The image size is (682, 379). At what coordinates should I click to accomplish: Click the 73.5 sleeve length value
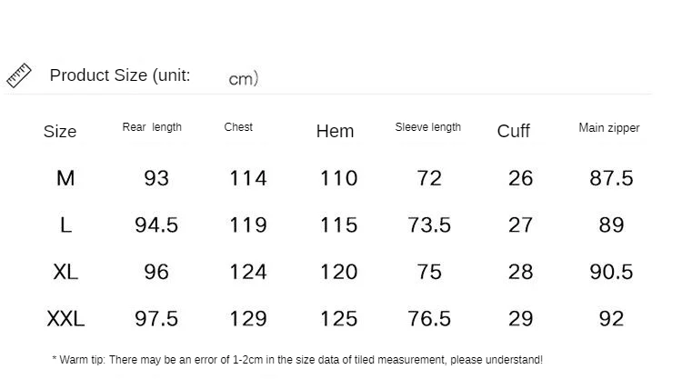coord(429,225)
